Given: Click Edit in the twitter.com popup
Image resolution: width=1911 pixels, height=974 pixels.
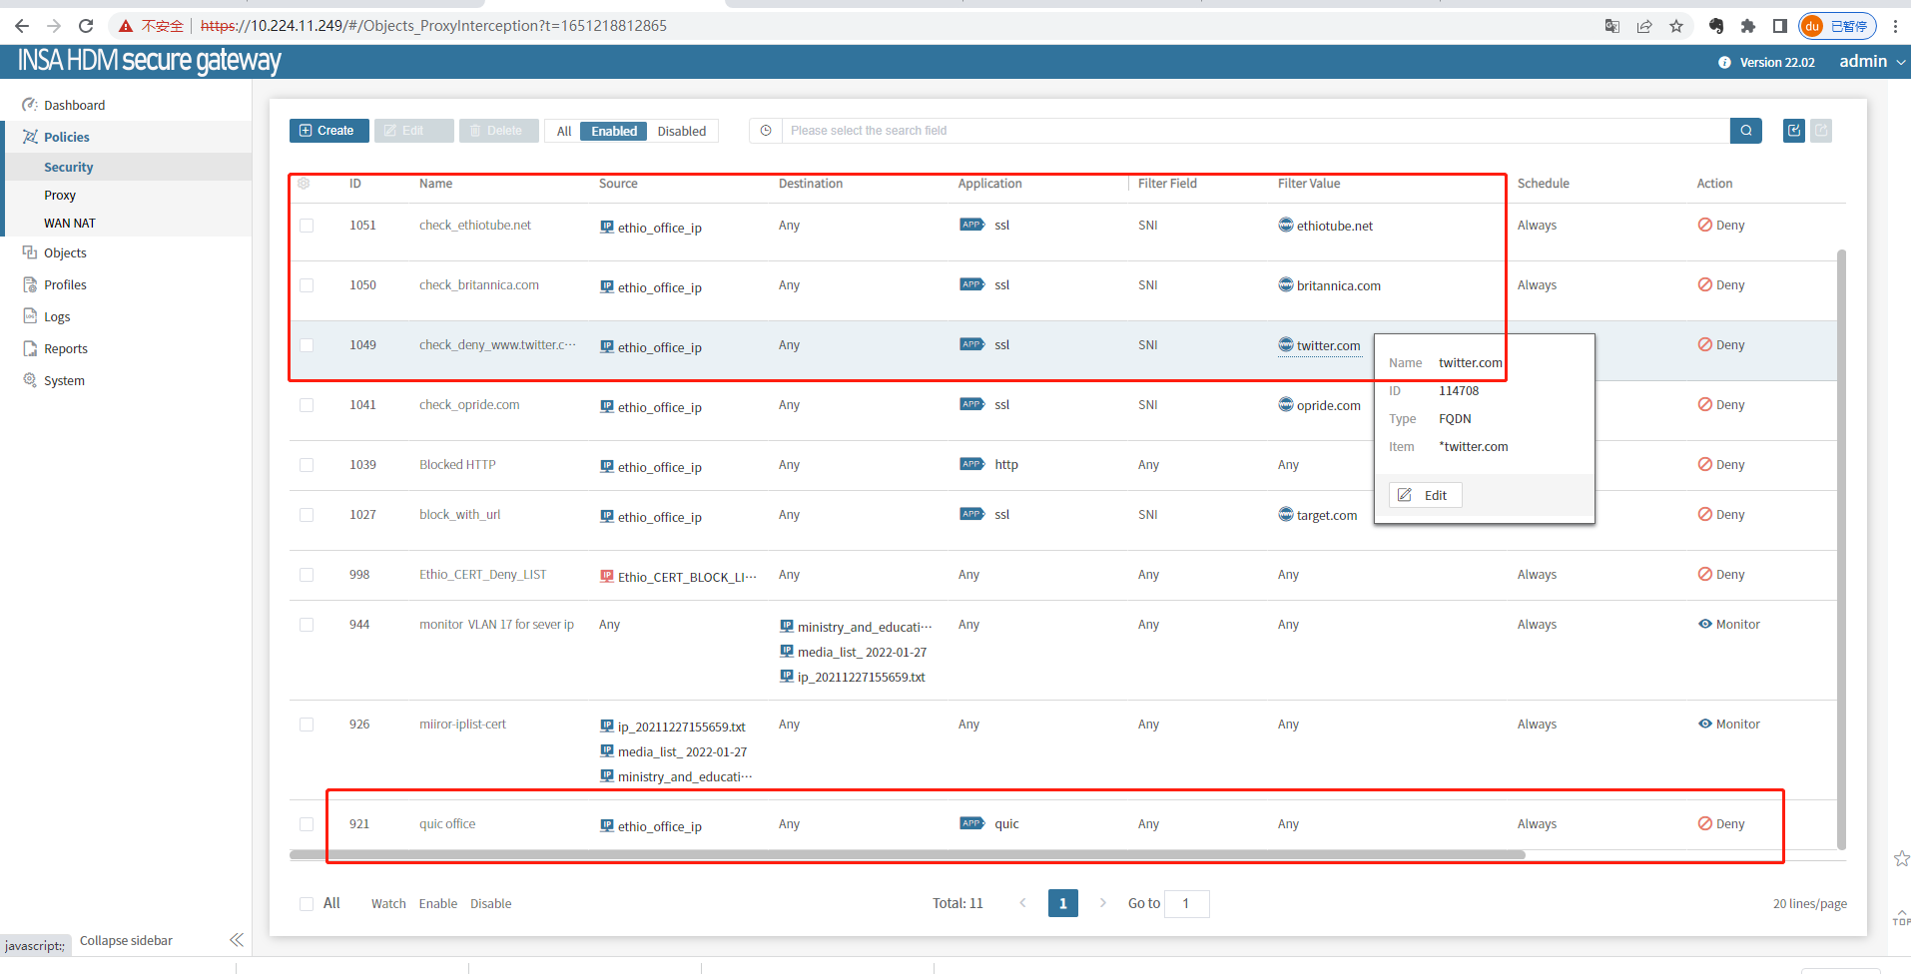Looking at the screenshot, I should (1425, 495).
